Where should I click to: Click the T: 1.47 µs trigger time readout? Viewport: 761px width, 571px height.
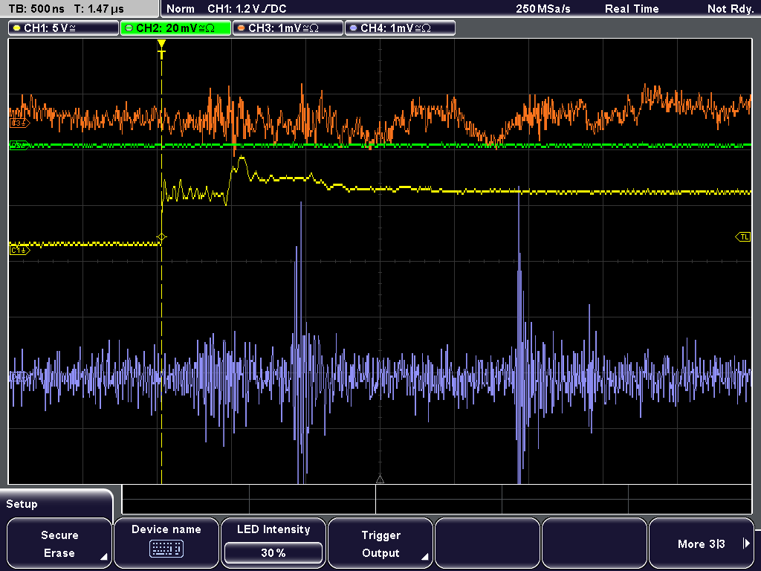coord(99,9)
